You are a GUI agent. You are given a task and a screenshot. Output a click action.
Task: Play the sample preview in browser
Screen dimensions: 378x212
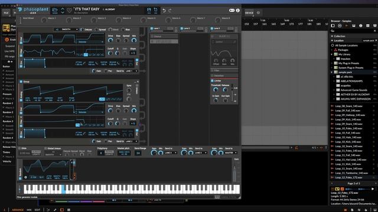pos(373,189)
